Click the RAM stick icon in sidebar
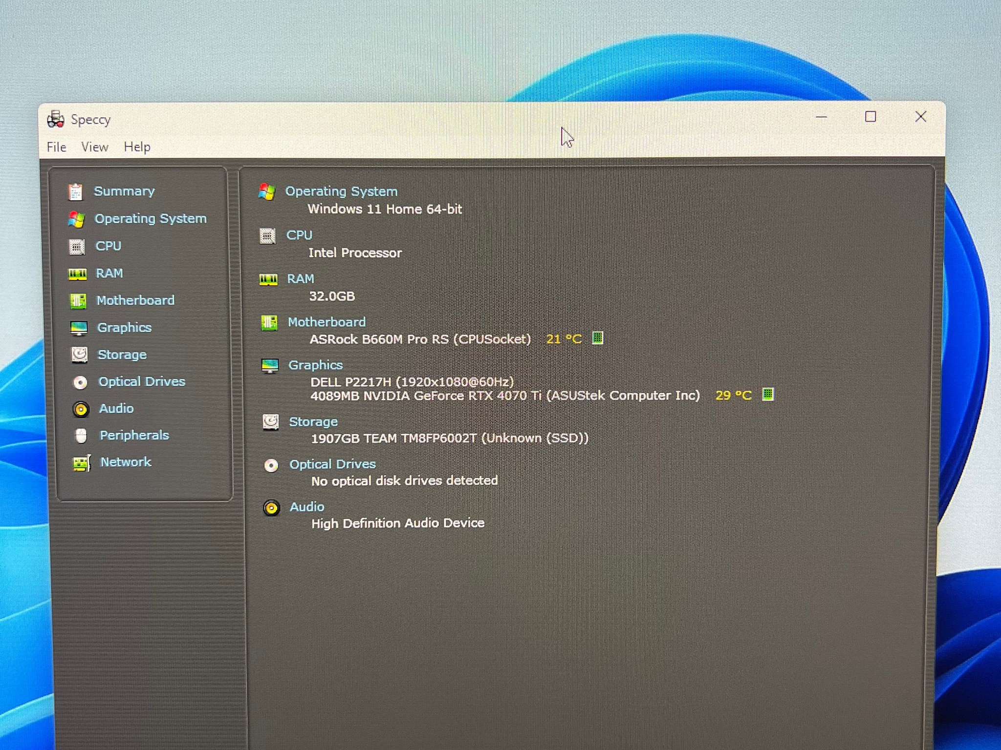1001x750 pixels. [x=77, y=274]
